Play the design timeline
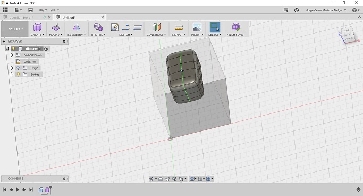This screenshot has width=363, height=196. point(18,190)
